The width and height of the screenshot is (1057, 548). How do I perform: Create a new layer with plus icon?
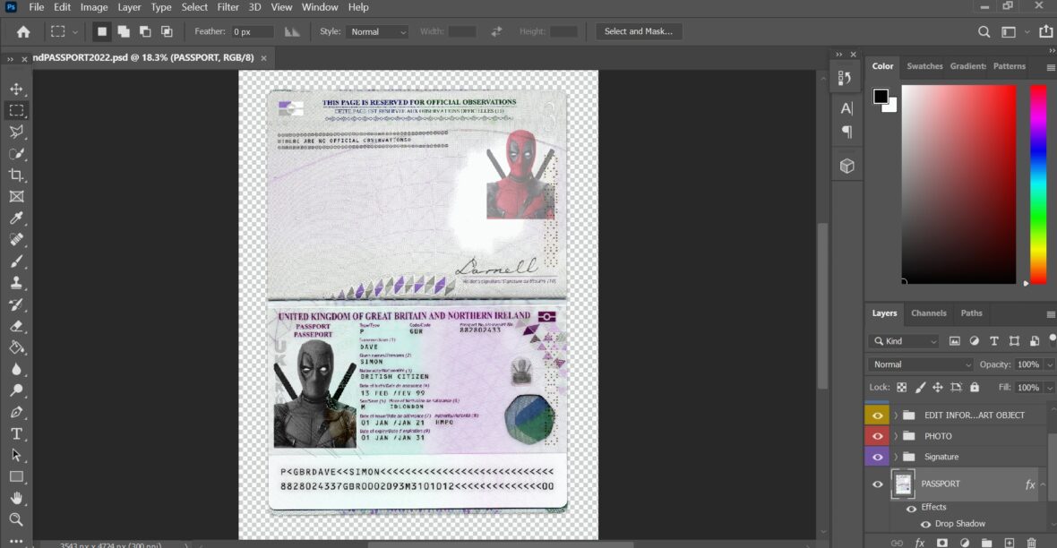coord(1010,543)
